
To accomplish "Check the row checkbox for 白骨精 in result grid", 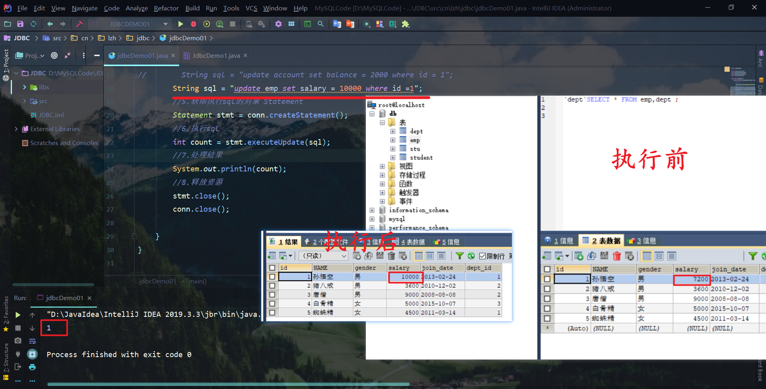I will pyautogui.click(x=272, y=304).
